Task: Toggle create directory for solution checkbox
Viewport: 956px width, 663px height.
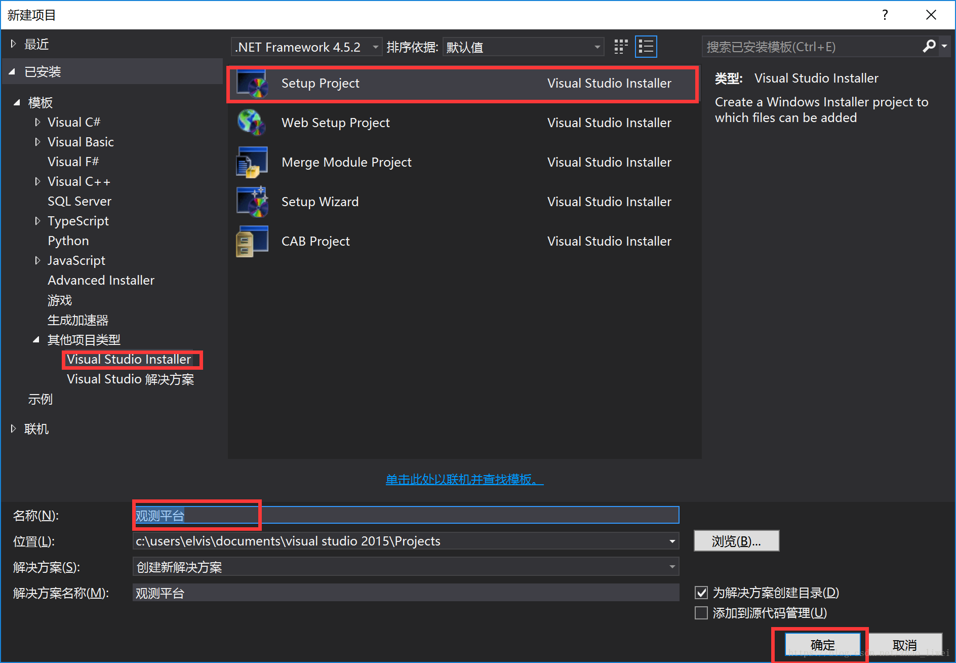Action: pos(701,593)
